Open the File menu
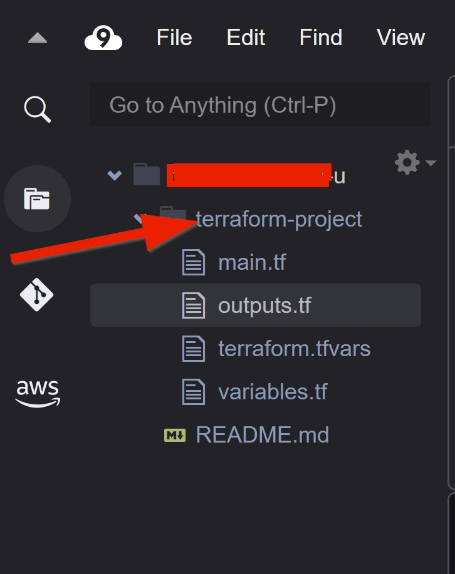Image resolution: width=455 pixels, height=574 pixels. pyautogui.click(x=174, y=38)
